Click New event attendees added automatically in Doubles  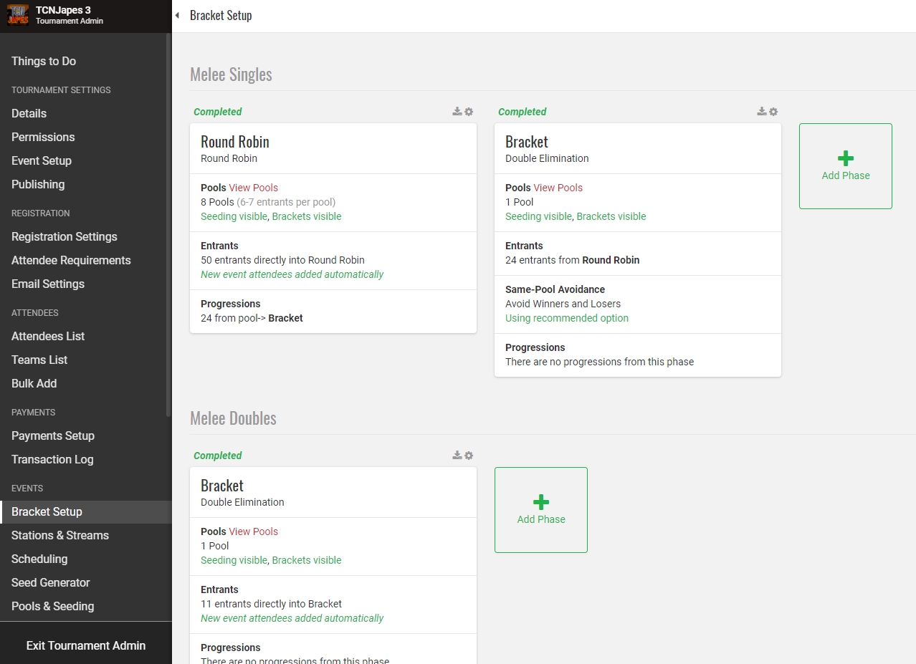(292, 618)
